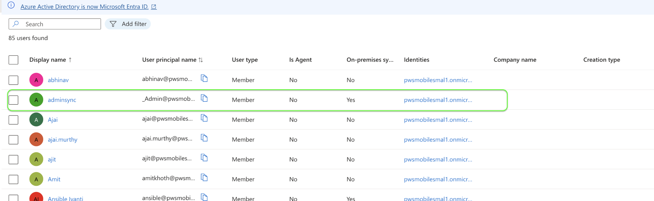Open the Microsoft Entra ID announcement link
The width and height of the screenshot is (654, 201).
pos(85,7)
